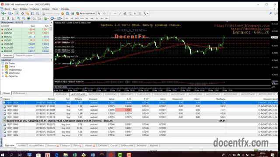Image resolution: width=280 pixels, height=157 pixels.
Task: Toggle chart shift icon
Action: pos(40,18)
